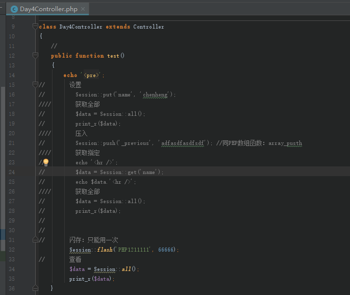350x295 pixels.
Task: Click the left-edge vertical scrollbar thumb
Action: 3,168
